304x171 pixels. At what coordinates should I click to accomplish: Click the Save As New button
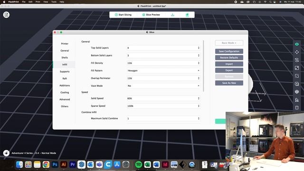(x=229, y=83)
